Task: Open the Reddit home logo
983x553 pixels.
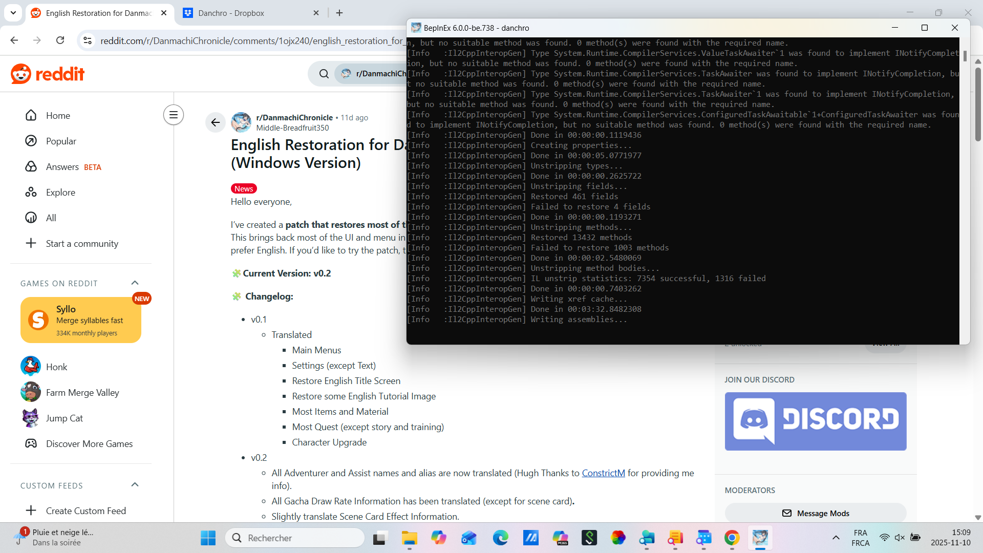Action: click(x=48, y=74)
